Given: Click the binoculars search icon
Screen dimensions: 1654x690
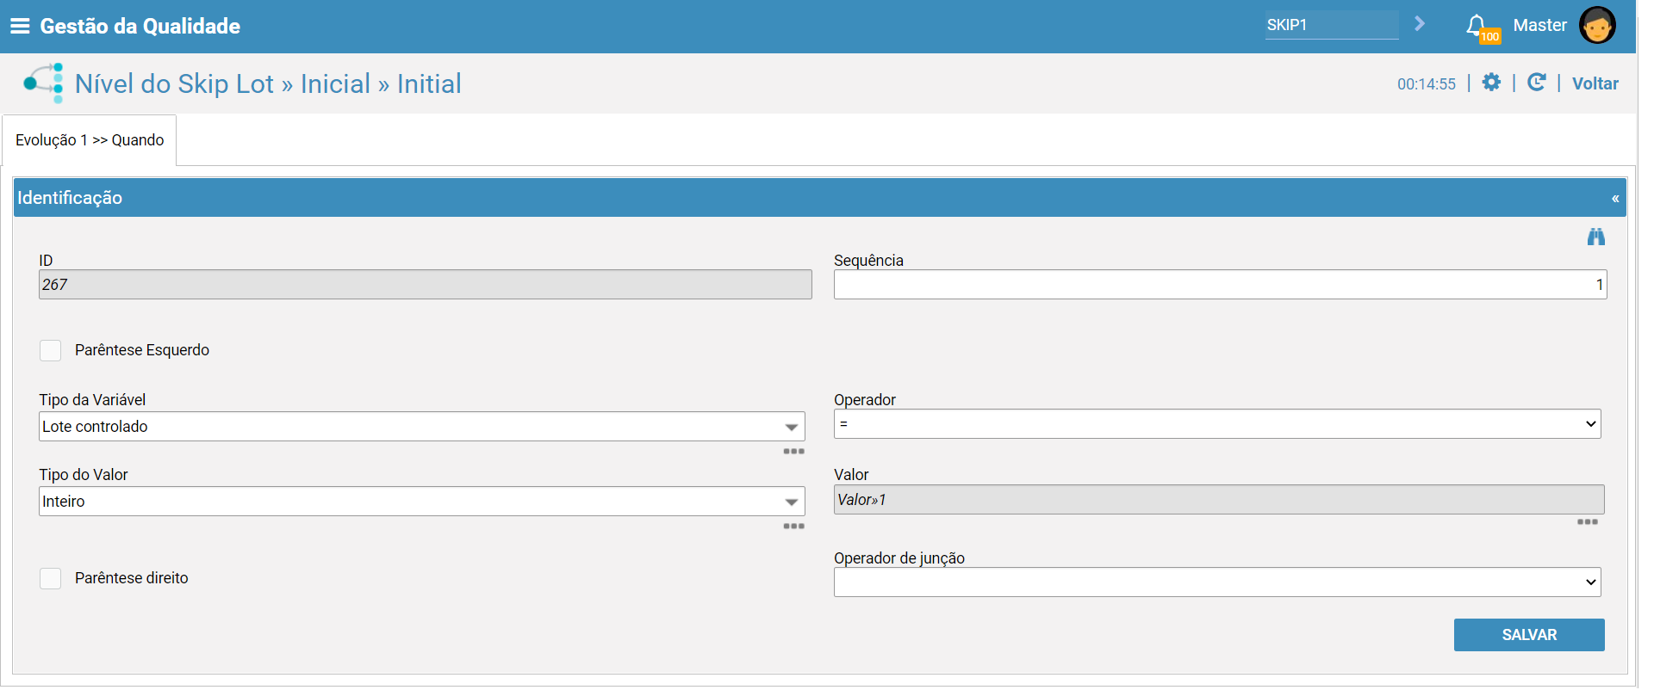Looking at the screenshot, I should 1596,237.
